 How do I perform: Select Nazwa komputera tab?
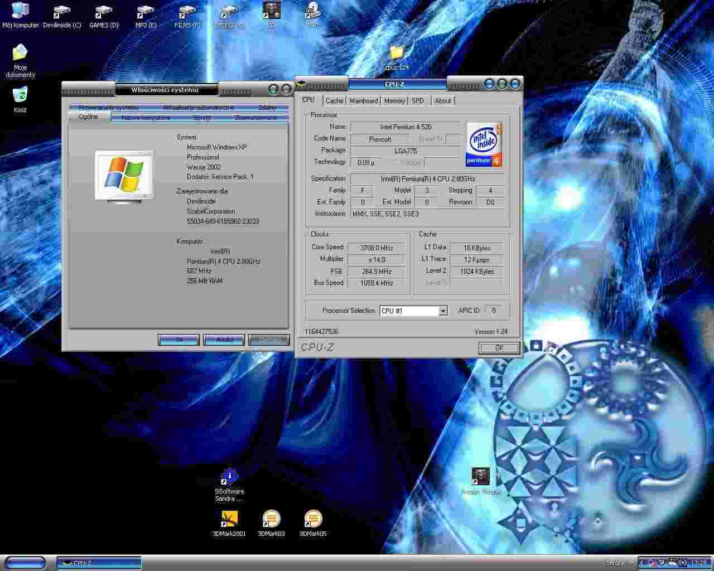(146, 118)
